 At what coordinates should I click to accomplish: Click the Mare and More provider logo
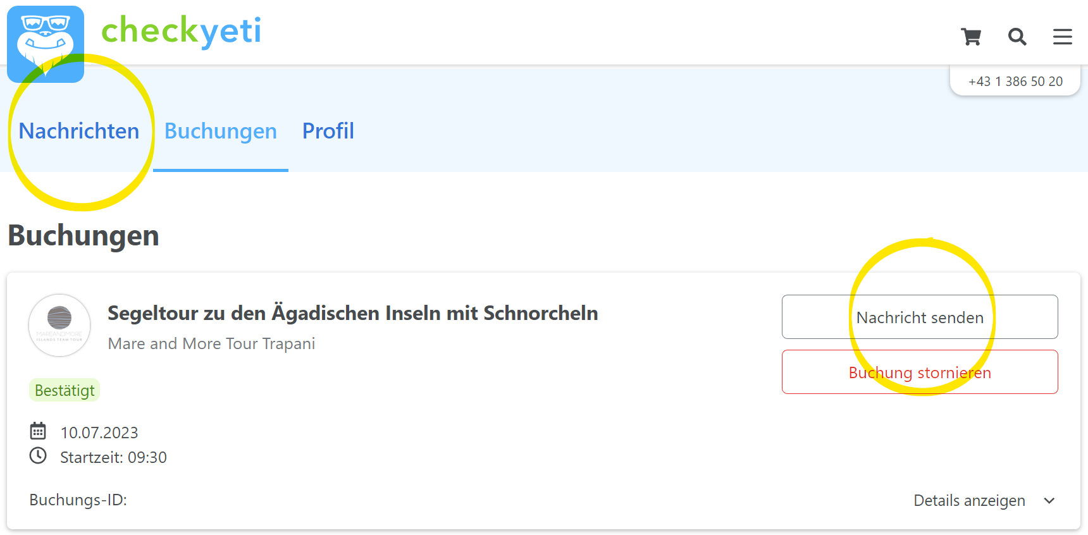pos(59,325)
